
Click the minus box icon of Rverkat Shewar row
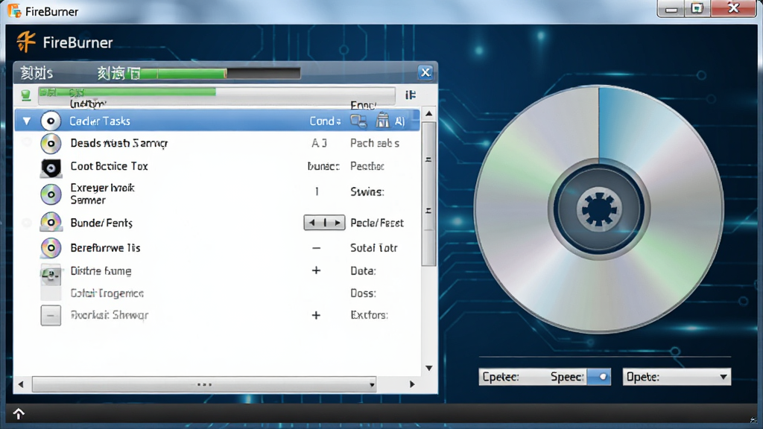[x=51, y=315]
